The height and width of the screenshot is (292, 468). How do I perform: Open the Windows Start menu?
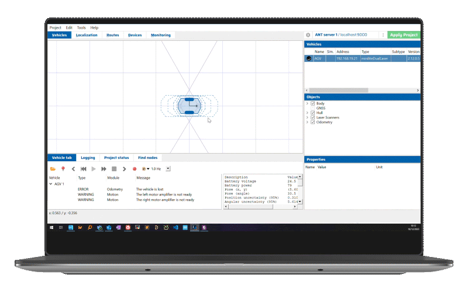(x=51, y=227)
